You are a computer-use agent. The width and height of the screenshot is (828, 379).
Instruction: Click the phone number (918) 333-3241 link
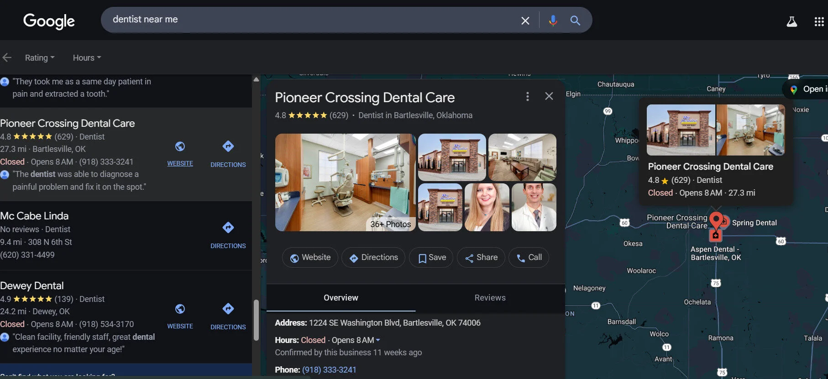coord(329,370)
